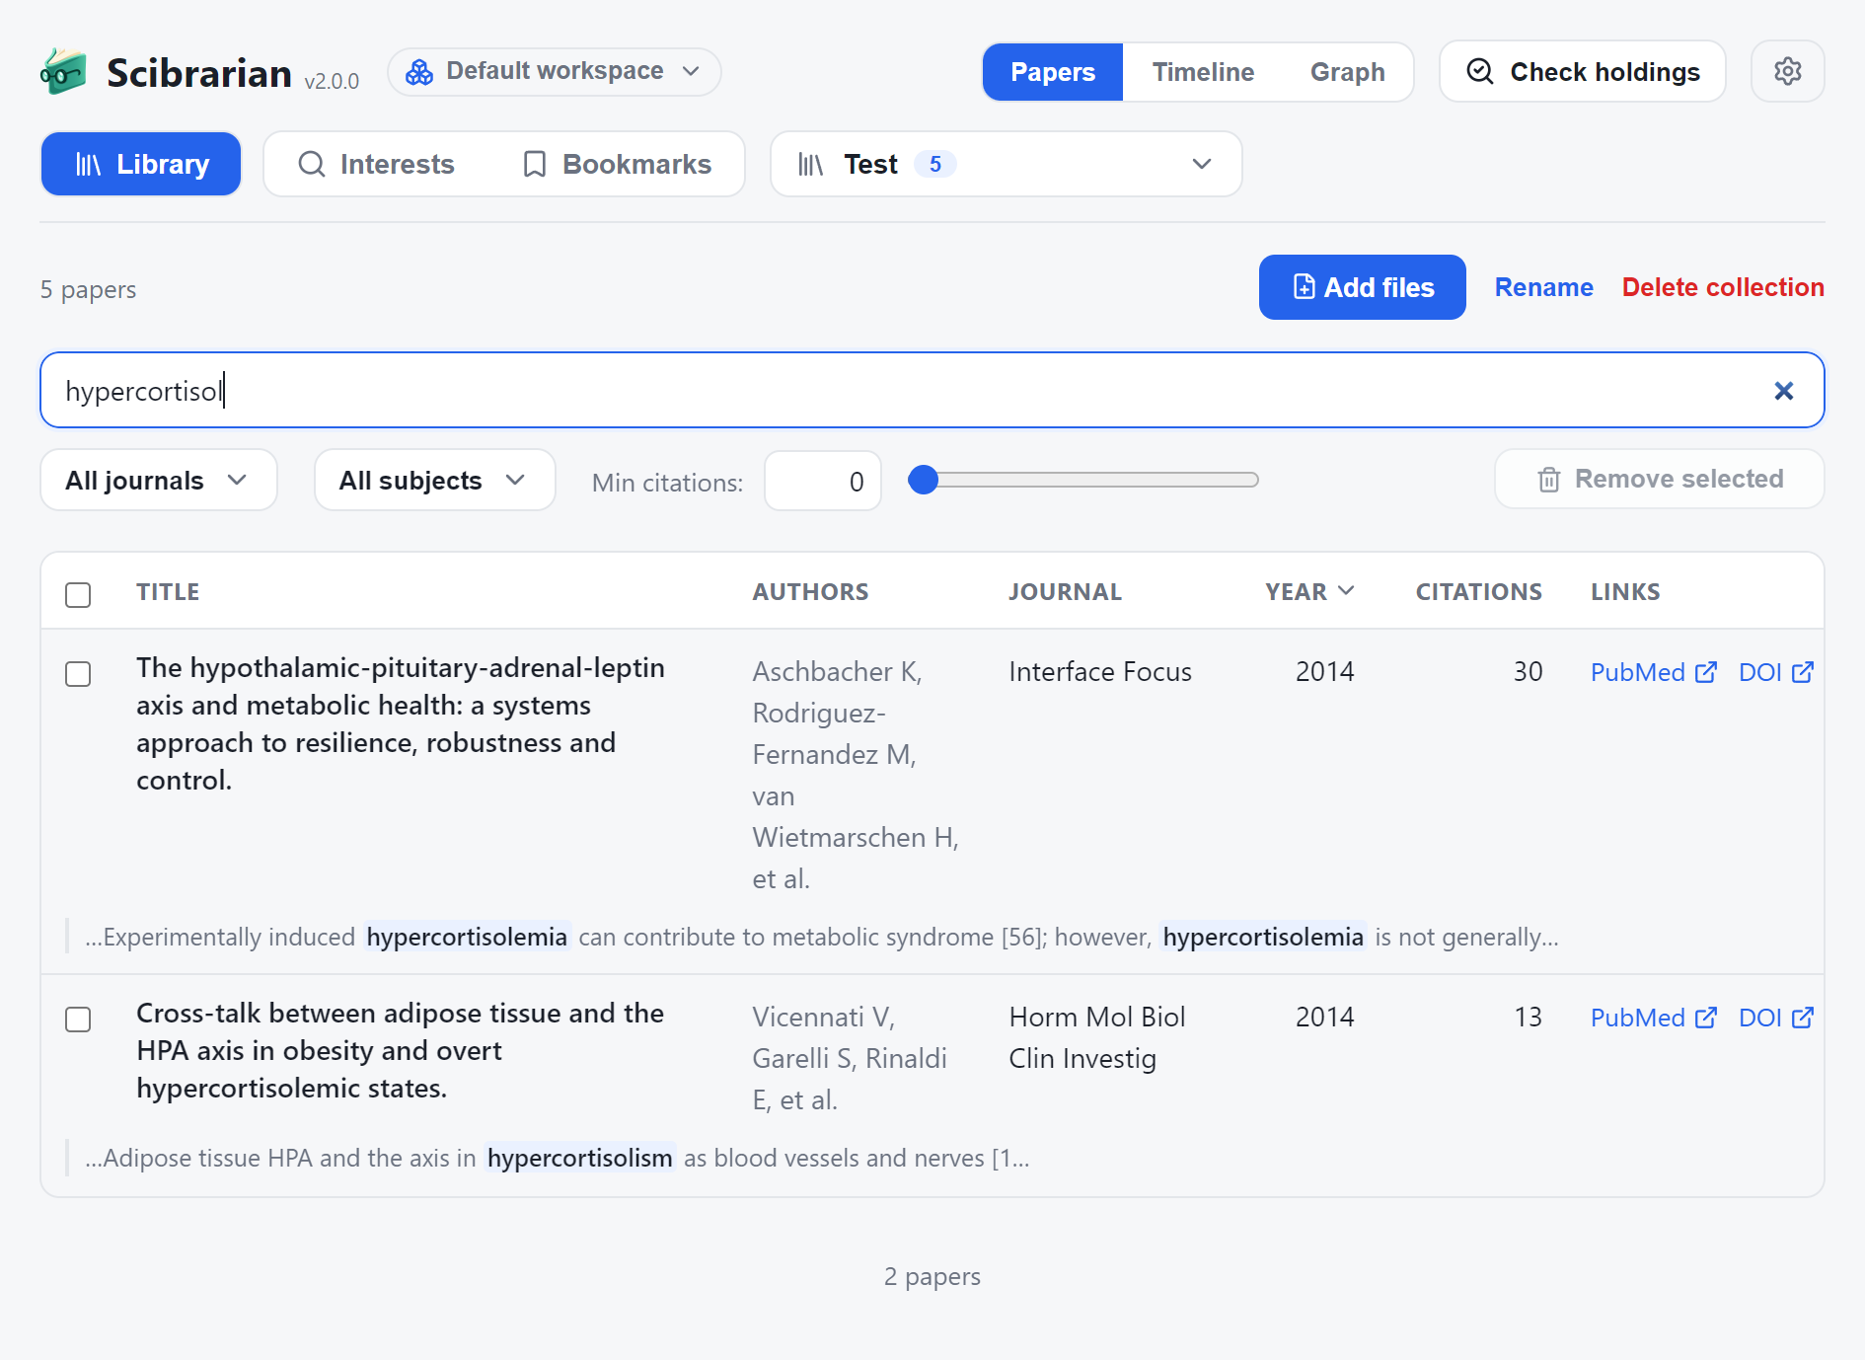Click the Remove selected button
This screenshot has height=1360, width=1865.
pos(1659,480)
